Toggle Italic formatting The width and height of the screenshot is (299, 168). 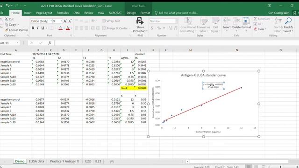(37, 28)
